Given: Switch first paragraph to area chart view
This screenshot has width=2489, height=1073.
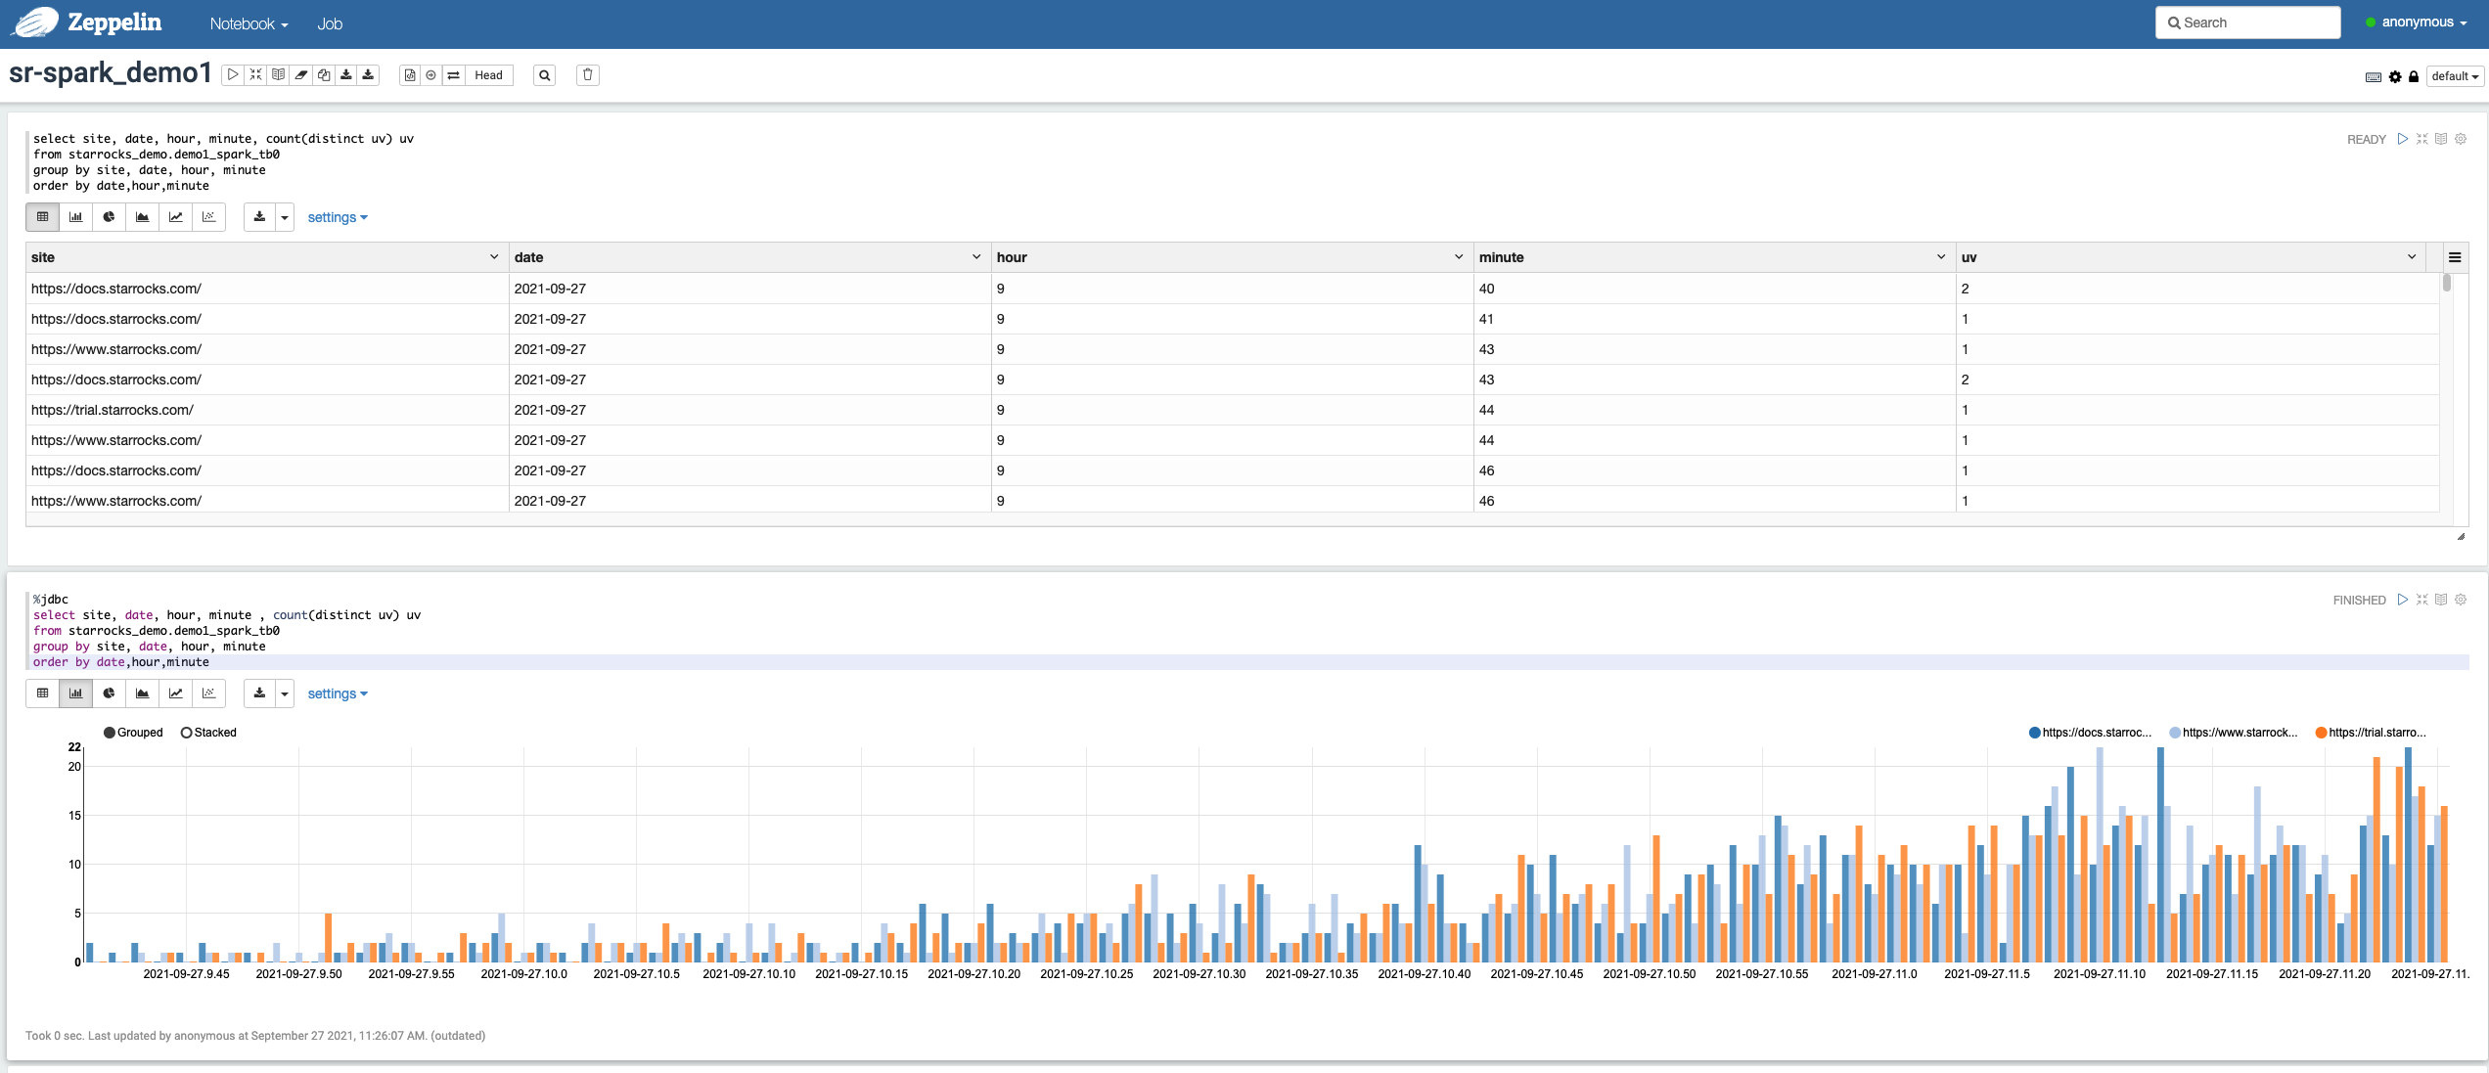Looking at the screenshot, I should [142, 217].
